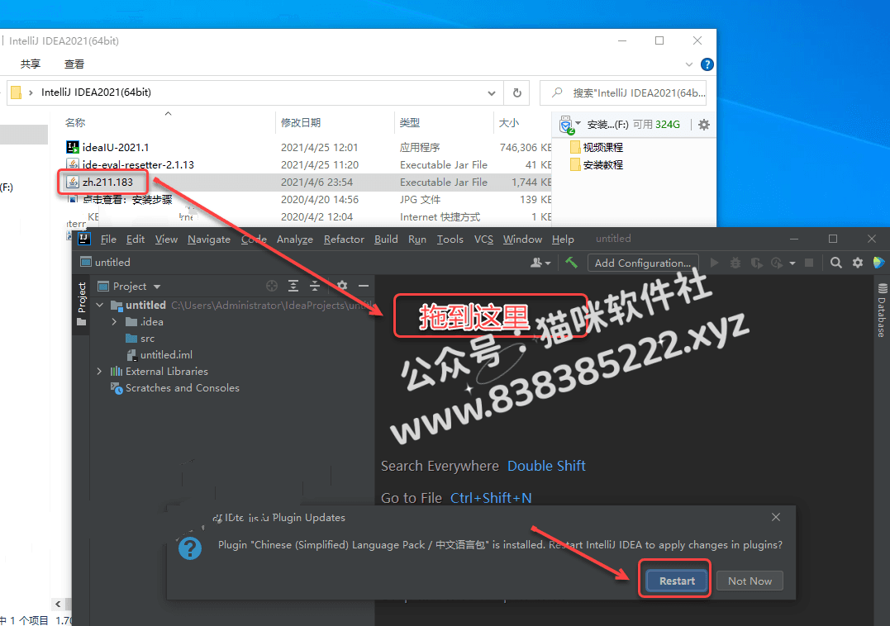Open the Database side tab
The height and width of the screenshot is (626, 890).
tap(882, 310)
